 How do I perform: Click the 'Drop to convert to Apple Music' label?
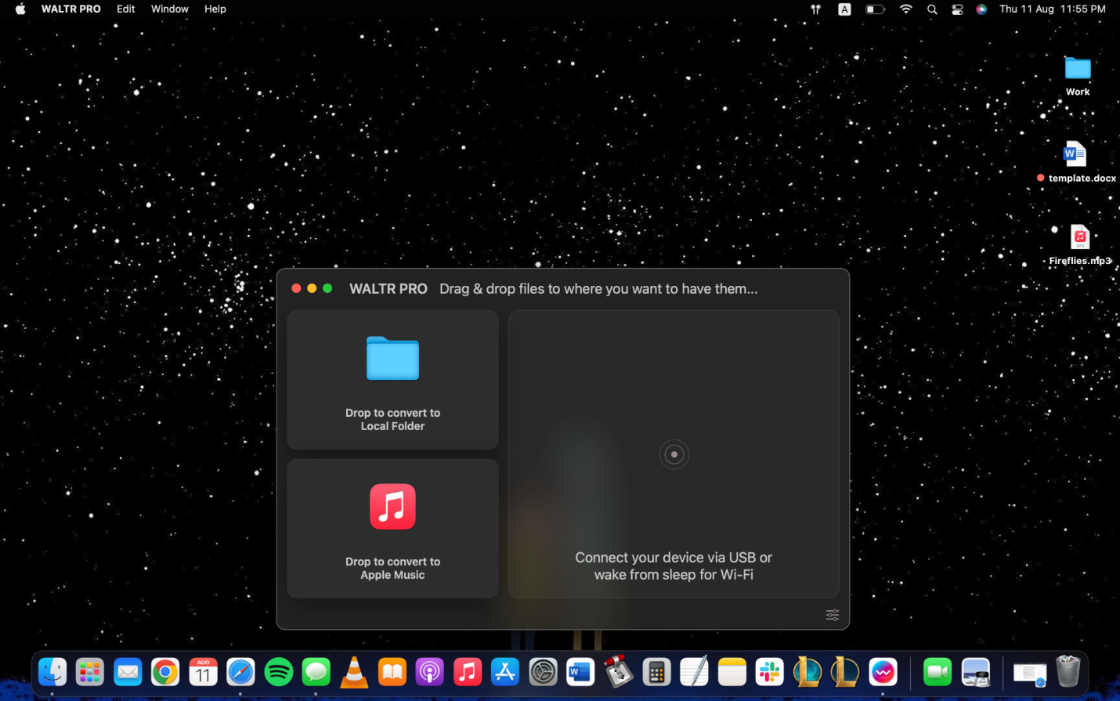tap(392, 568)
